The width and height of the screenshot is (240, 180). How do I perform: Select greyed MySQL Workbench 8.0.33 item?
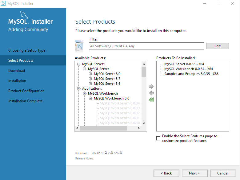click(120, 108)
